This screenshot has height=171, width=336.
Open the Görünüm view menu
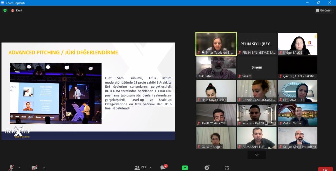[324, 10]
